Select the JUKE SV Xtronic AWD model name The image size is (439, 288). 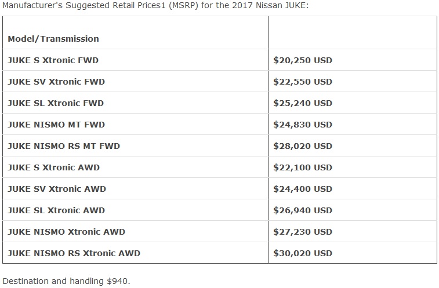tap(57, 189)
